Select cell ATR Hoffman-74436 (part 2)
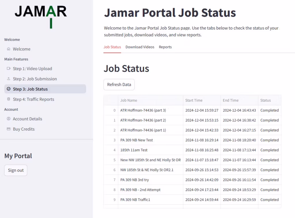This screenshot has width=295, height=218. (150, 120)
